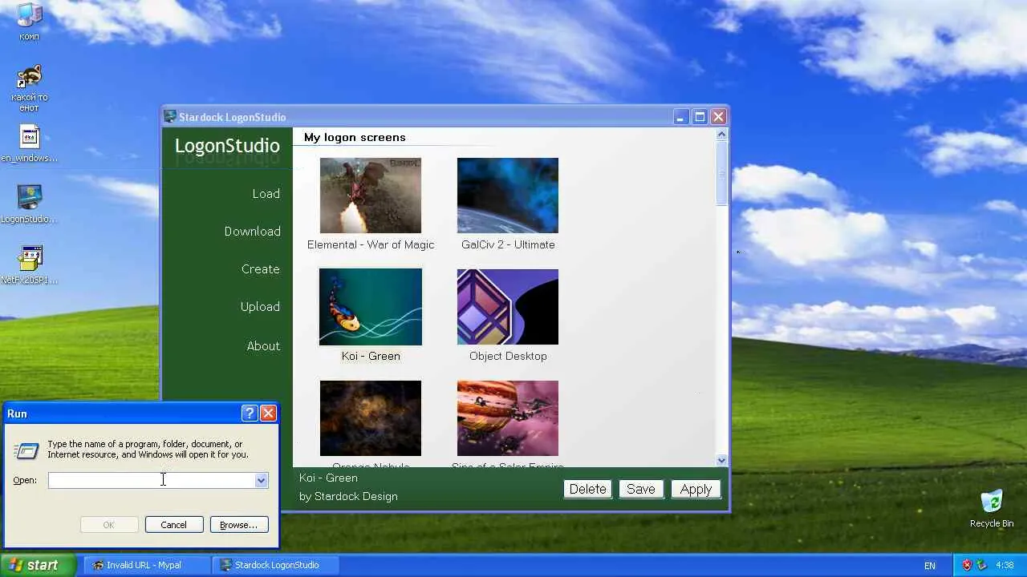Click the logon screens list scrollbar thumb
Screen dimensions: 1027x577
pos(721,173)
